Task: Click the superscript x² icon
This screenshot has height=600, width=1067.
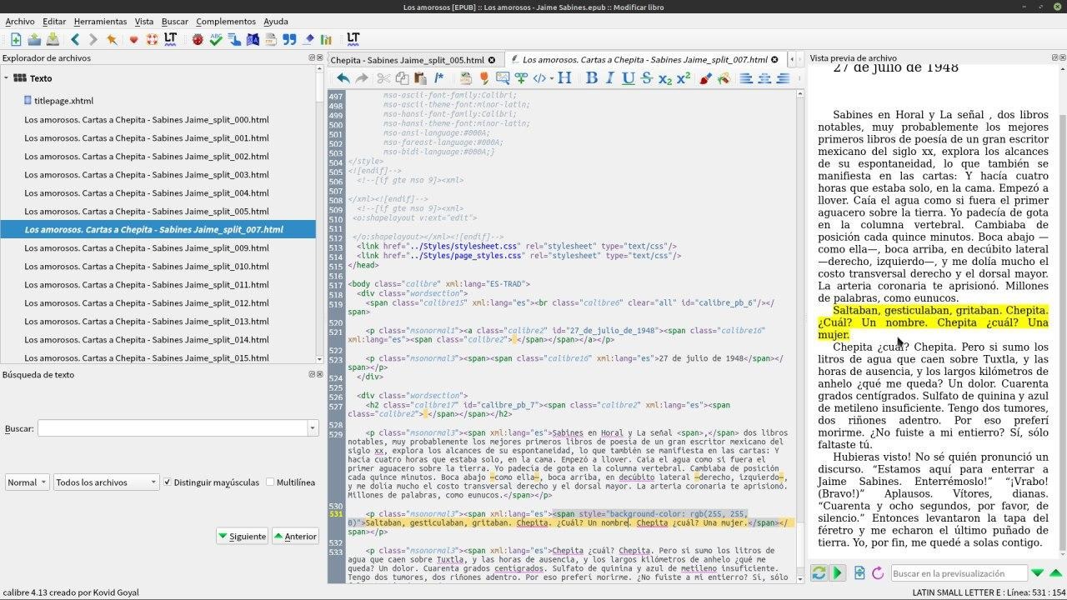Action: (683, 78)
